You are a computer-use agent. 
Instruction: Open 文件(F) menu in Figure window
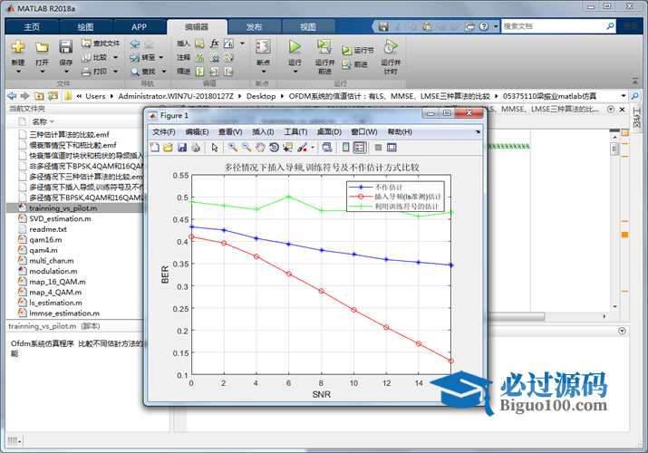164,131
